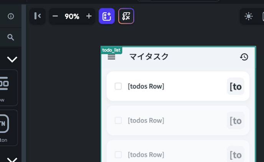The height and width of the screenshot is (162, 264).
Task: Click the purple add widget button
Action: 107,16
